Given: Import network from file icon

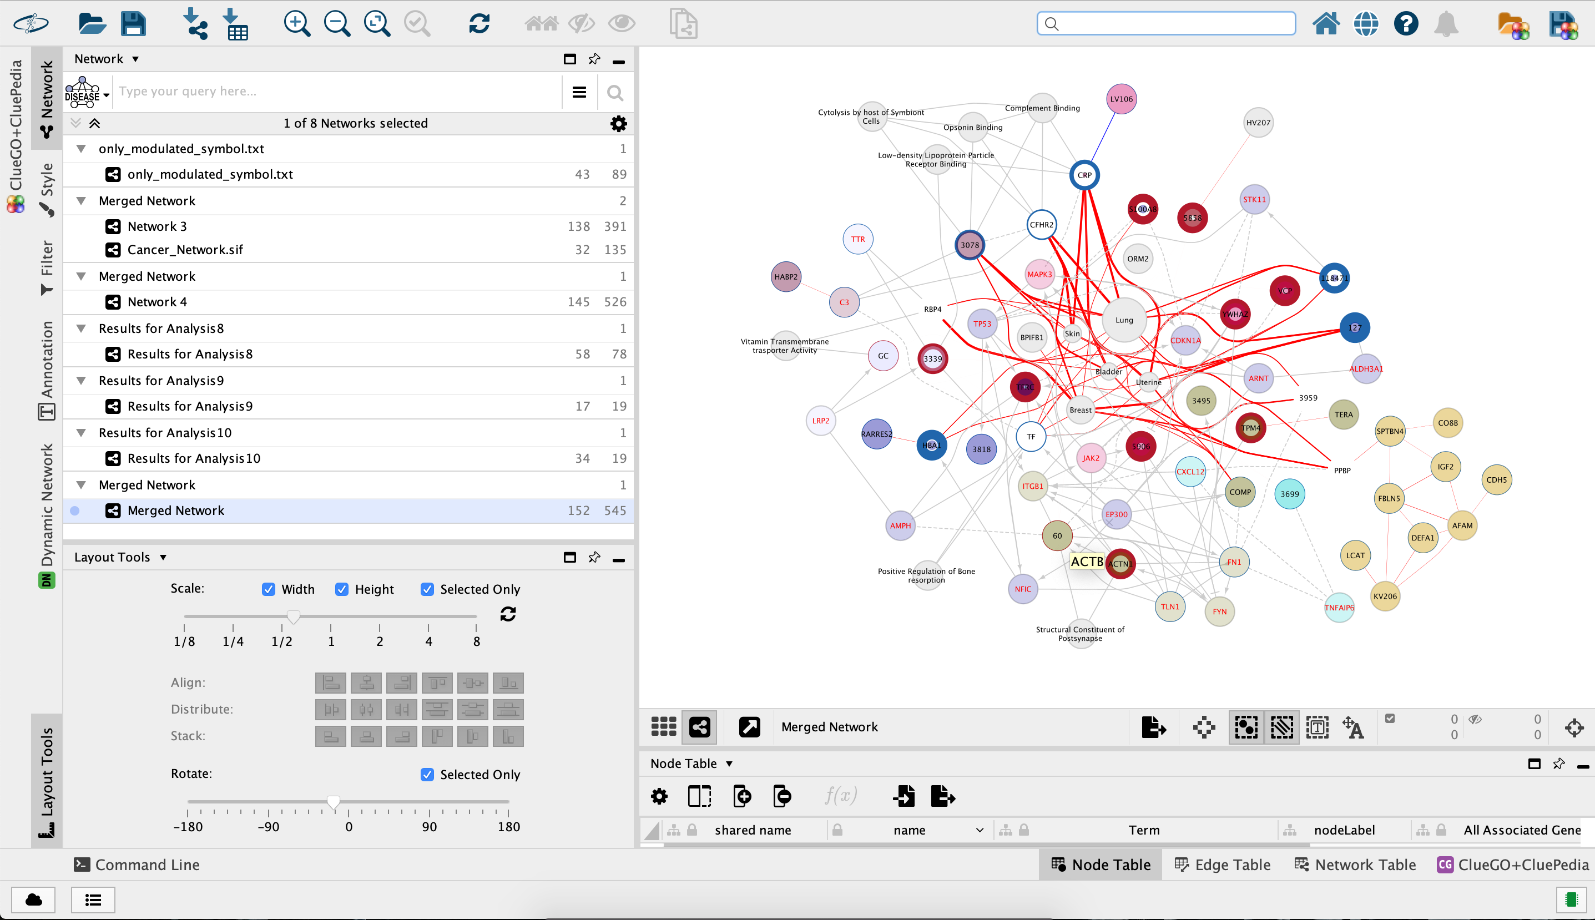Looking at the screenshot, I should tap(195, 24).
